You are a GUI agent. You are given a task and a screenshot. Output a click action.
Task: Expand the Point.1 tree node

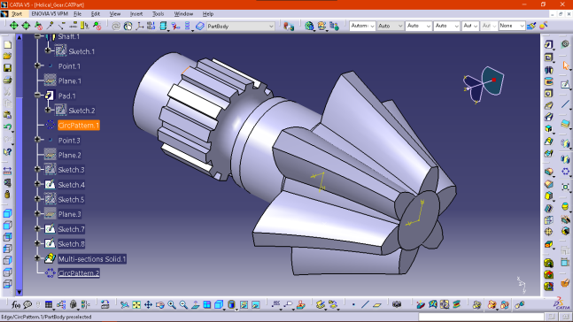pyautogui.click(x=37, y=65)
